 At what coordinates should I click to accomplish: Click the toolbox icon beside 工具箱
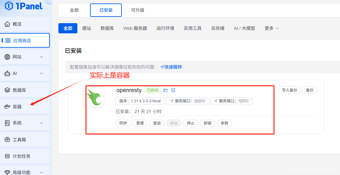pyautogui.click(x=7, y=139)
